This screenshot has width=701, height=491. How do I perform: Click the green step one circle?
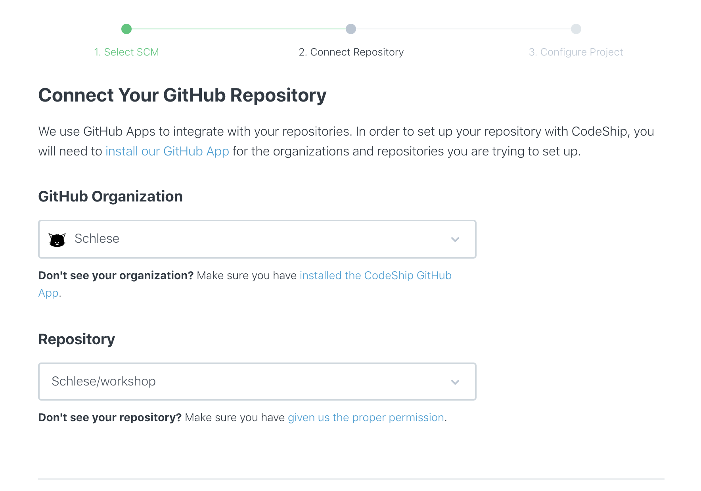126,29
